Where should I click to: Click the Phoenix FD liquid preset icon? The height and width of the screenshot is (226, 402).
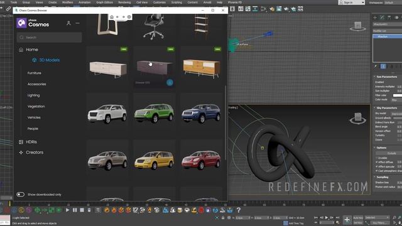[x=165, y=210]
